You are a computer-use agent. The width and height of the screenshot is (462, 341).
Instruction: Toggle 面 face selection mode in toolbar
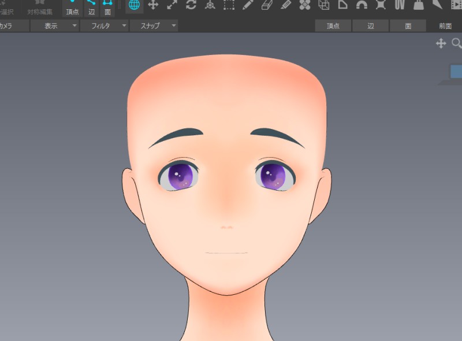point(107,8)
